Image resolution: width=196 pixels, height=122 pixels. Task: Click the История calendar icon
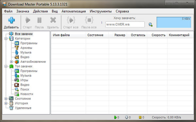coord(11,103)
